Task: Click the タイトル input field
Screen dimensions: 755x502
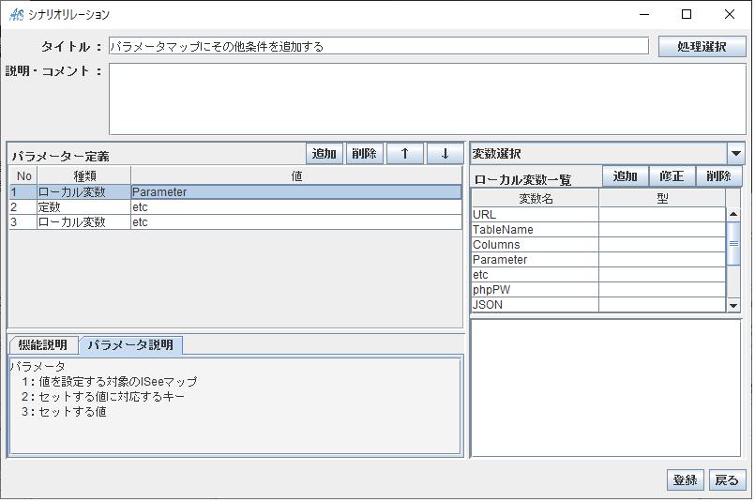Action: click(x=379, y=46)
